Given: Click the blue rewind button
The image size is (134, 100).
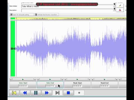Looking at the screenshot, I should [25, 93].
